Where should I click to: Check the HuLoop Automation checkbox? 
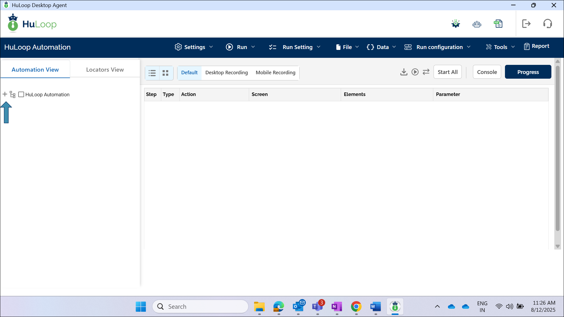pyautogui.click(x=21, y=95)
